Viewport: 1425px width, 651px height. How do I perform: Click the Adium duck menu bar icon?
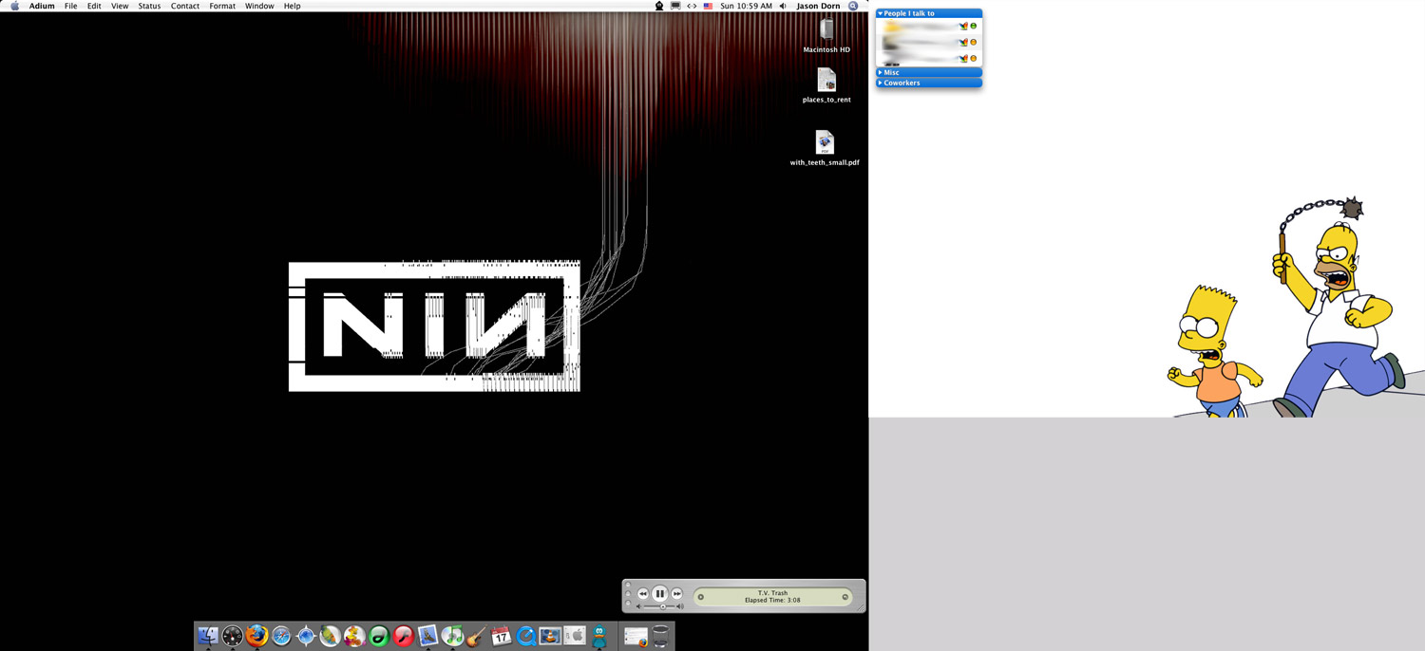tap(659, 6)
